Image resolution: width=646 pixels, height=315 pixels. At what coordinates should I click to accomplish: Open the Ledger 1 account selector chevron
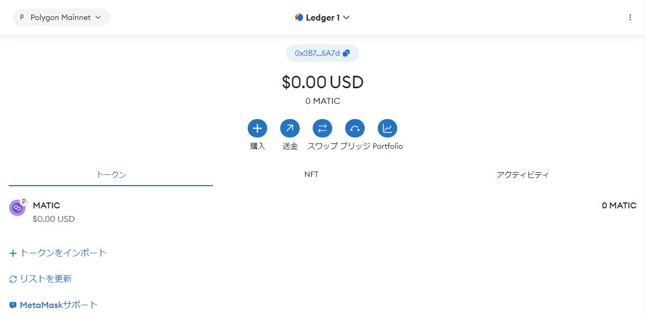346,18
